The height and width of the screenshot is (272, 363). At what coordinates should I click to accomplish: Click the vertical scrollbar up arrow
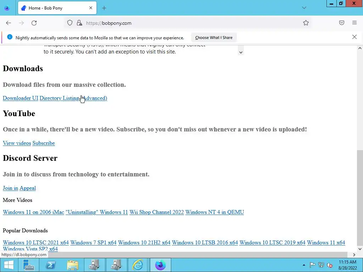tap(360, 48)
